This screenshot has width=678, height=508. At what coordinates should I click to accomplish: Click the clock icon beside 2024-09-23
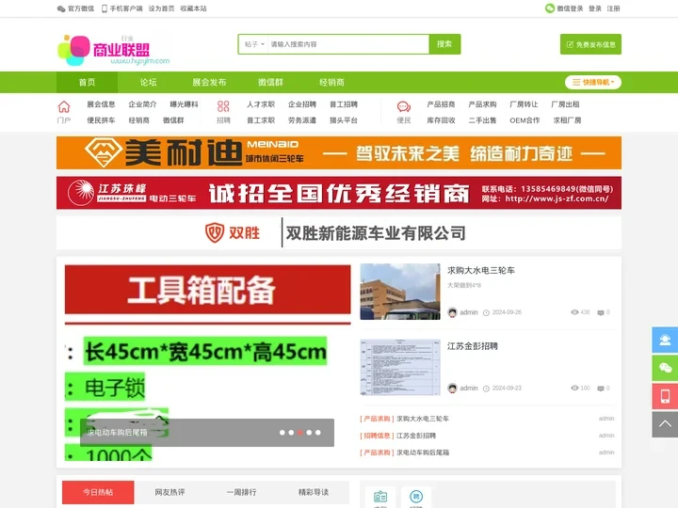click(x=486, y=389)
